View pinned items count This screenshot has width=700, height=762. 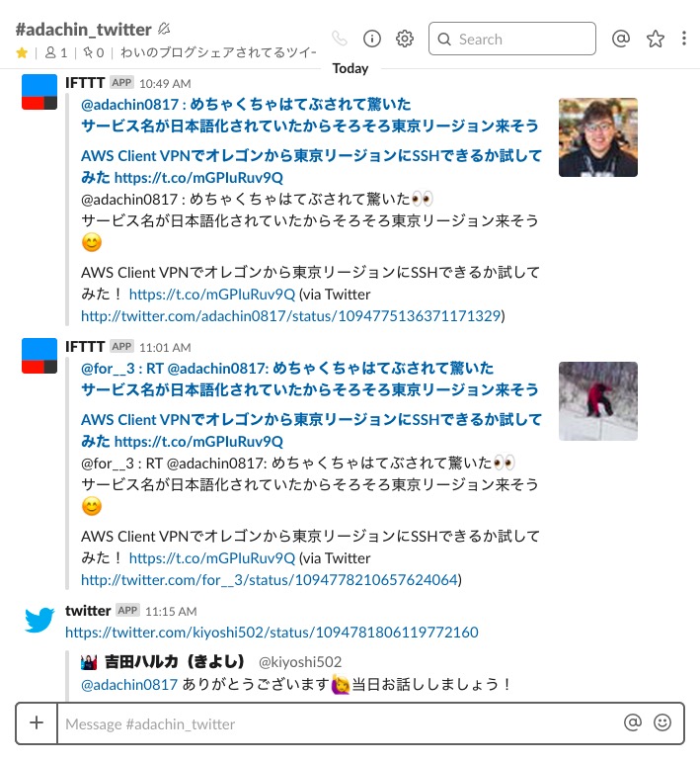click(x=94, y=52)
